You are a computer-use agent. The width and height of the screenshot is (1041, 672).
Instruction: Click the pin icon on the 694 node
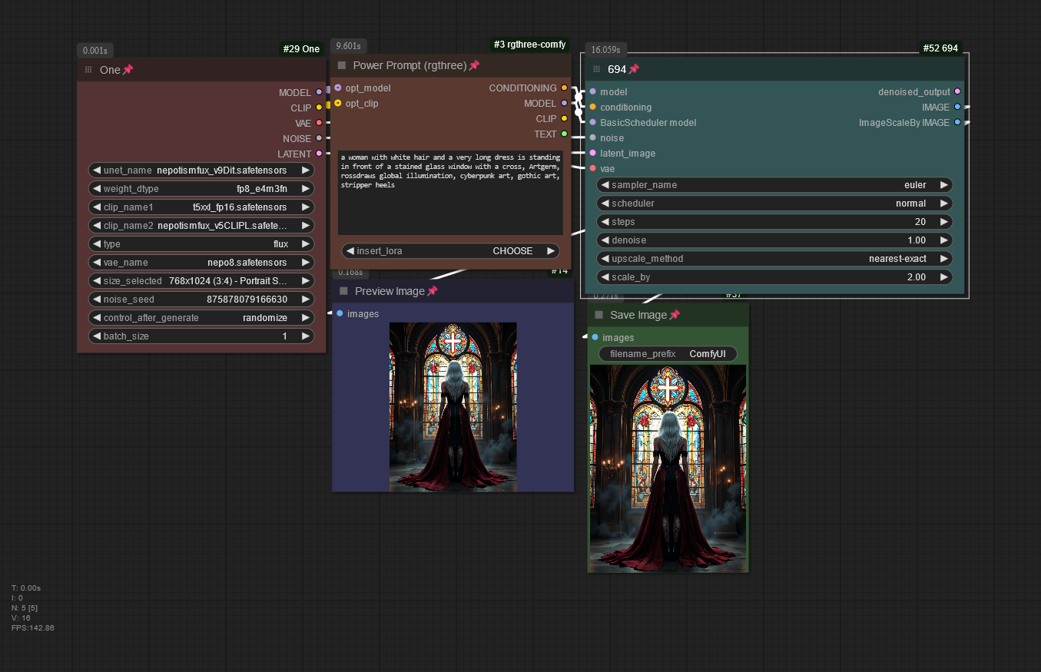(634, 69)
